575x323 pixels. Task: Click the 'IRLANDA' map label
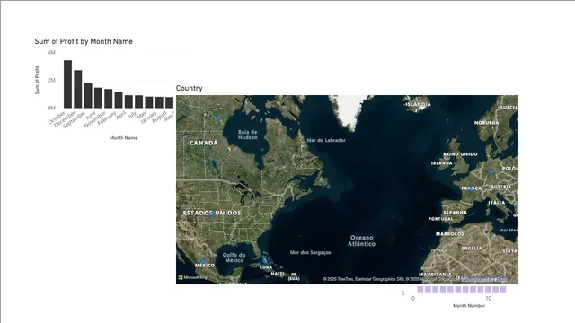coord(442,163)
